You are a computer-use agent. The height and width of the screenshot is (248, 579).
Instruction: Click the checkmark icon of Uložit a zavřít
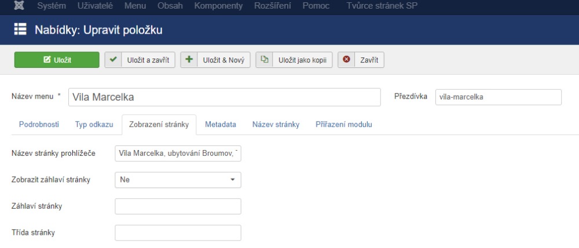click(x=113, y=60)
